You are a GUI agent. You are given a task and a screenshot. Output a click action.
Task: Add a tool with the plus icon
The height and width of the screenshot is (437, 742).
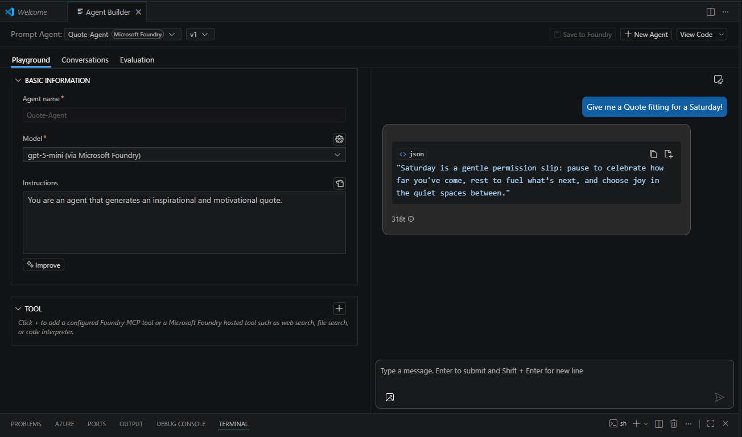[x=339, y=309]
